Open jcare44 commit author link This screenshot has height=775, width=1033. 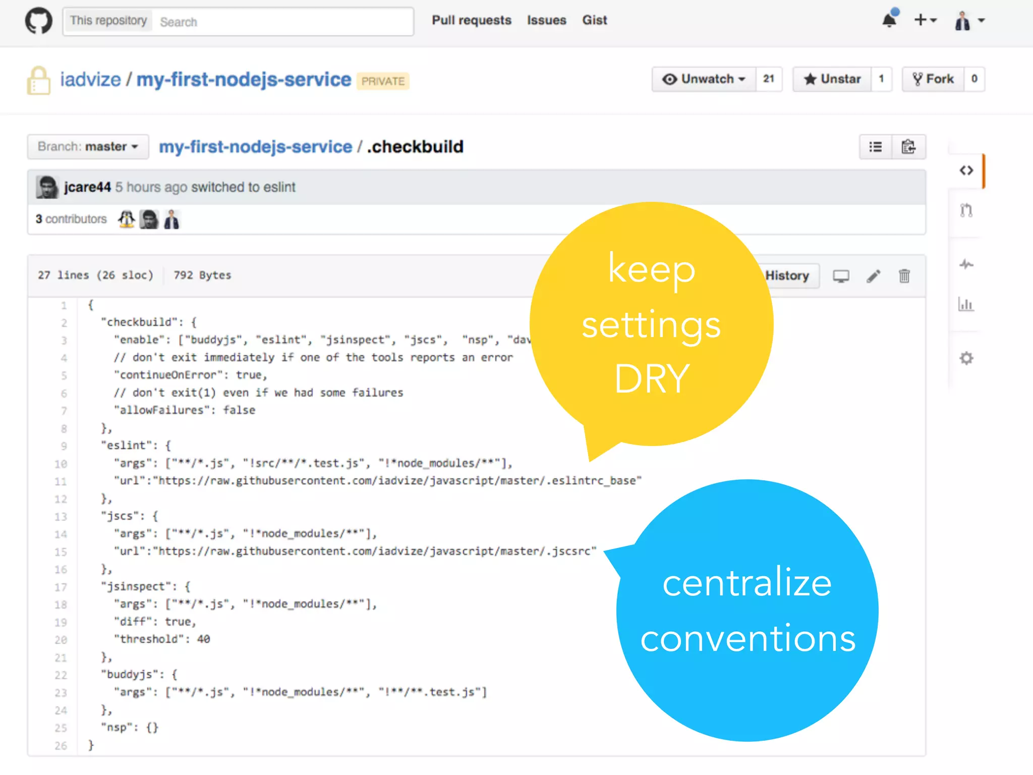click(x=87, y=187)
